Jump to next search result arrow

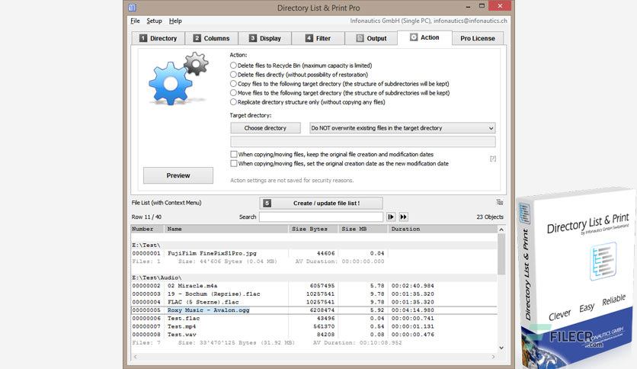[x=391, y=217]
